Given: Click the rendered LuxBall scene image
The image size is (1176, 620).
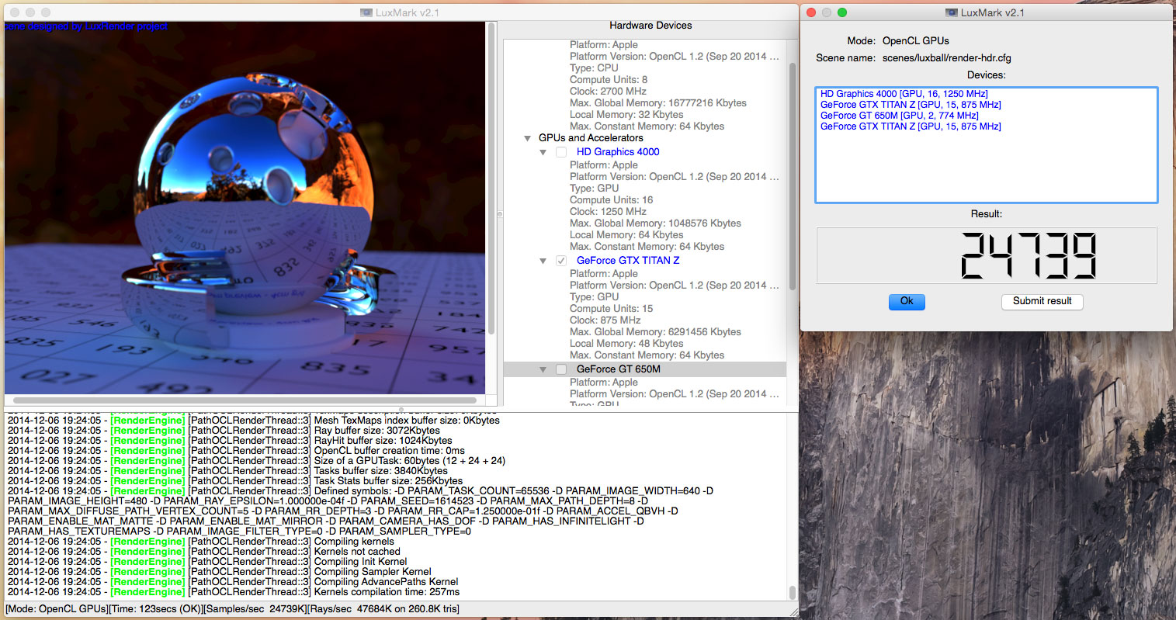Looking at the screenshot, I should 245,208.
